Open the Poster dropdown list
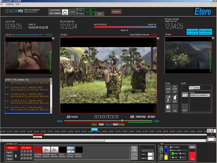The image size is (217, 163). pyautogui.click(x=209, y=95)
